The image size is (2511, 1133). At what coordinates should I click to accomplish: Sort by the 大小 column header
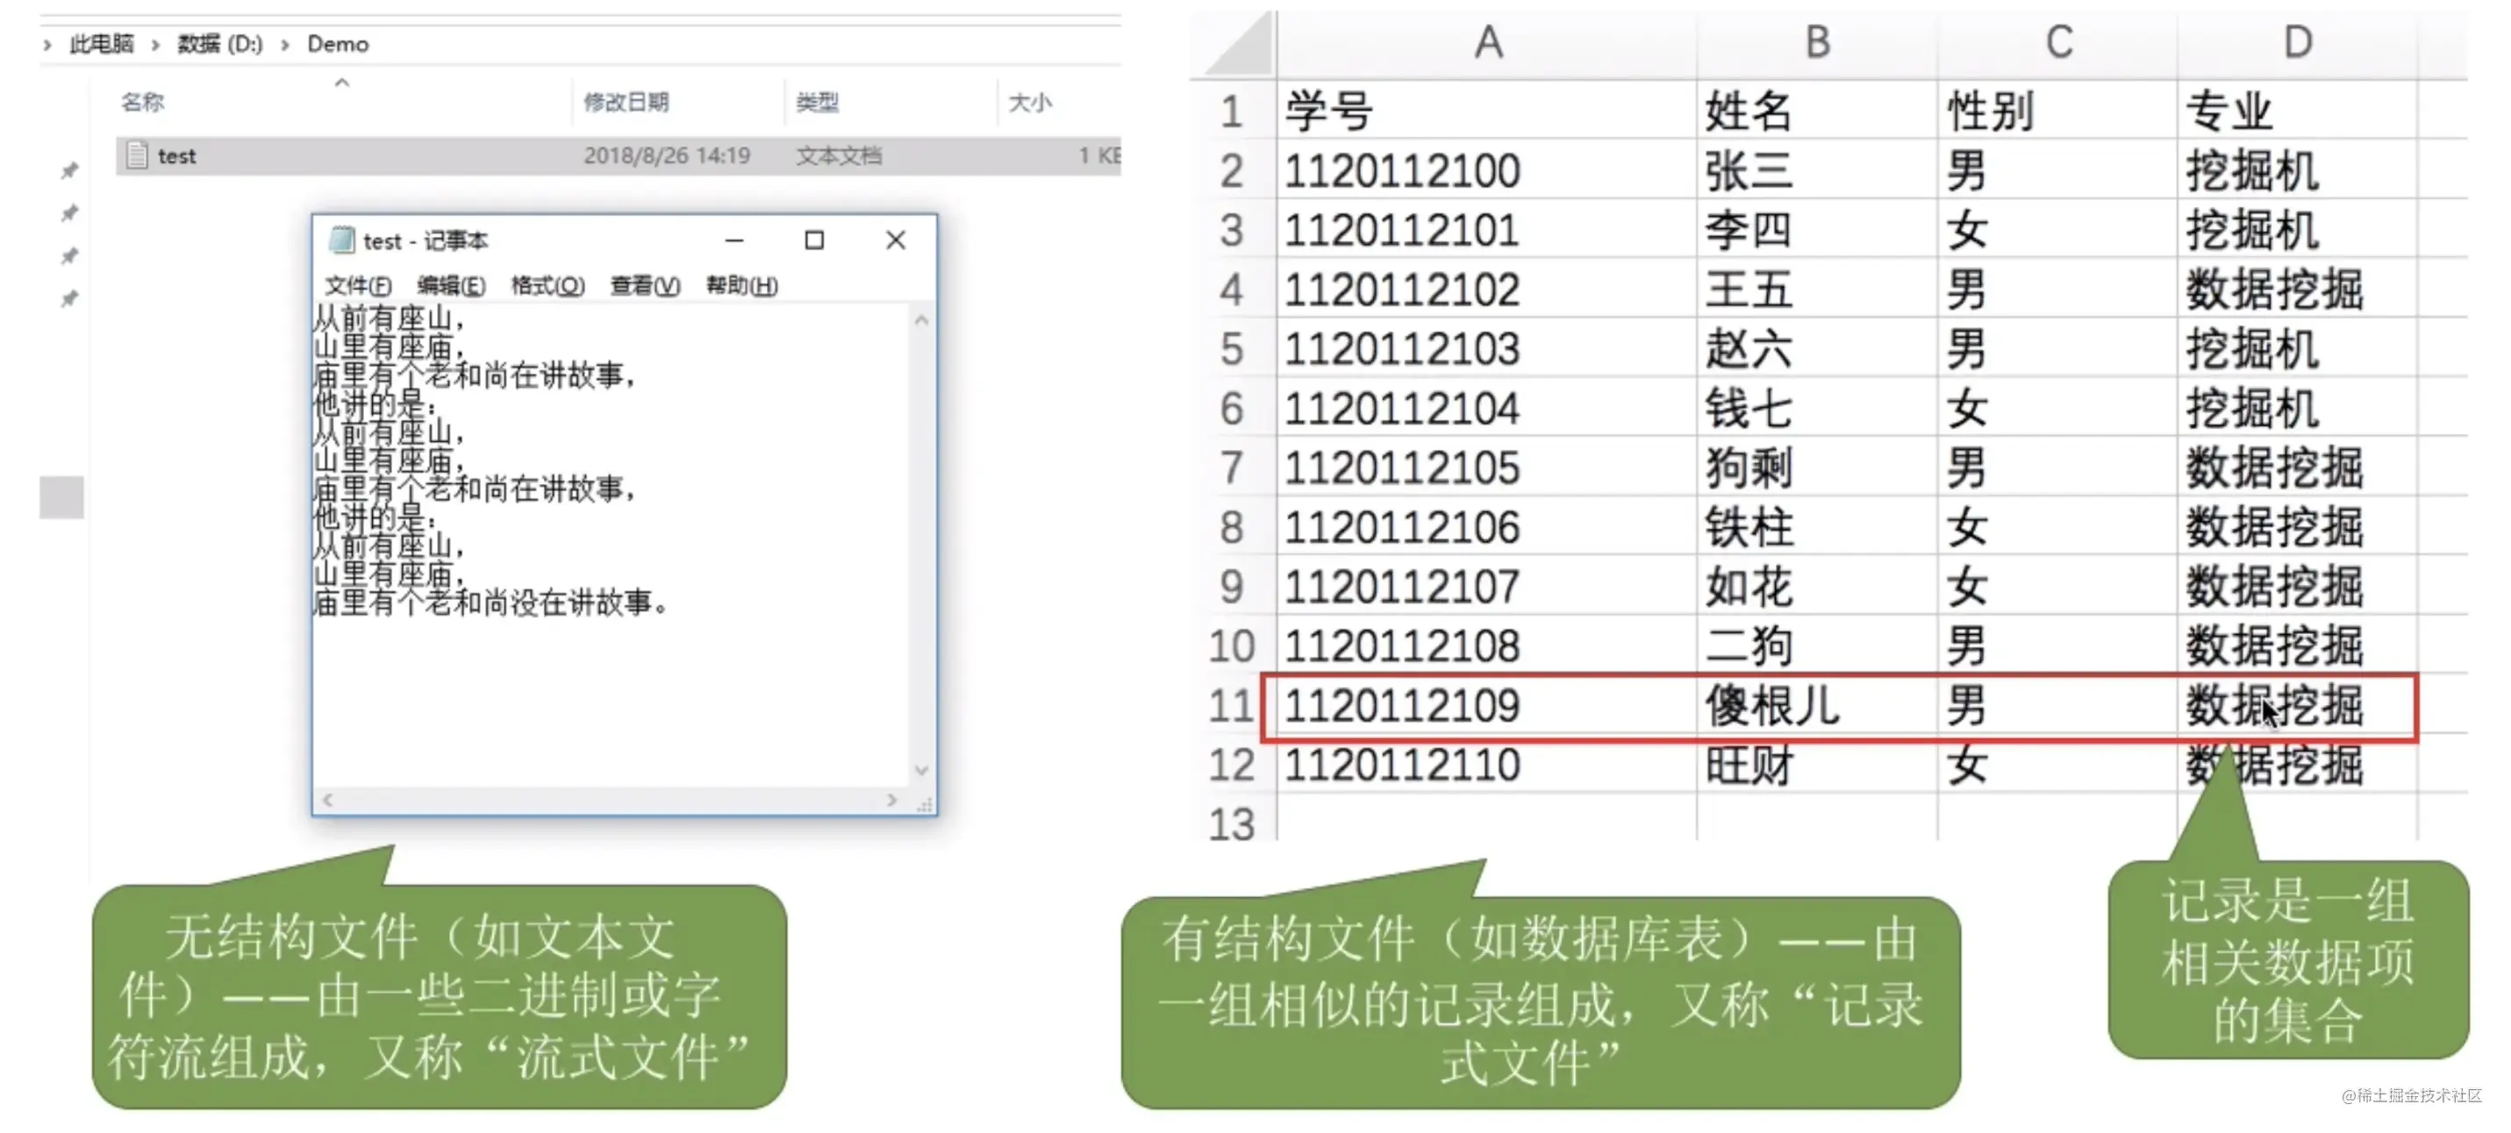click(1029, 103)
